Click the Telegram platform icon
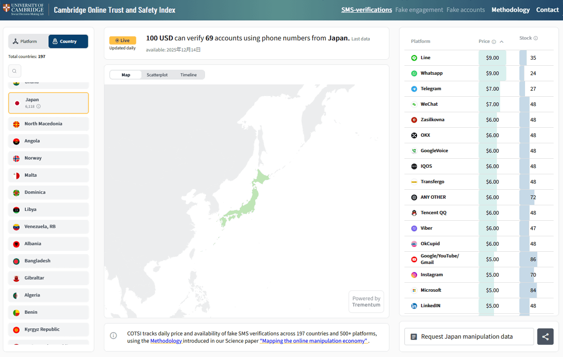Image resolution: width=563 pixels, height=357 pixels. click(414, 89)
